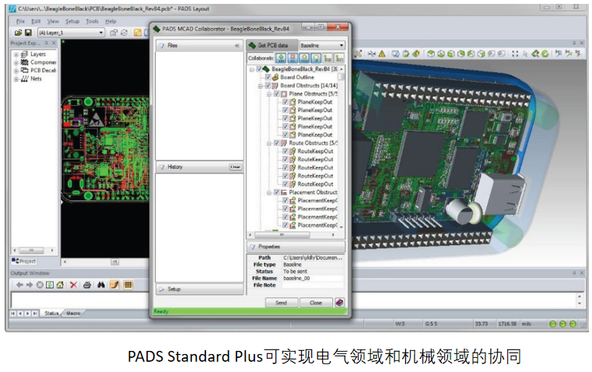Switch to the Status tab in Output Window
The width and height of the screenshot is (592, 372).
pyautogui.click(x=51, y=314)
